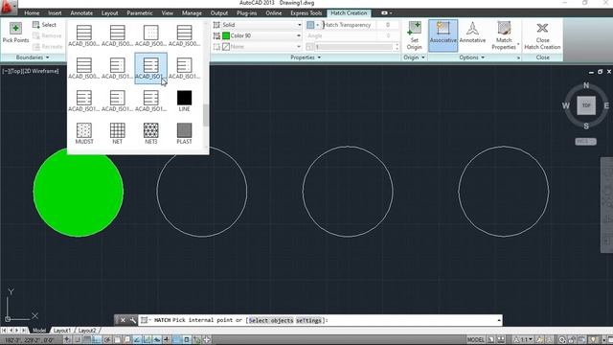Viewport: 613px width, 345px height.
Task: Click the TOP face of the ViewCube
Action: pos(586,105)
